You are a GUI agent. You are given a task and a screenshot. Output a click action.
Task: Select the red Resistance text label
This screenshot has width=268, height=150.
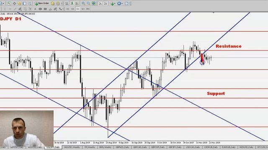[x=229, y=46]
